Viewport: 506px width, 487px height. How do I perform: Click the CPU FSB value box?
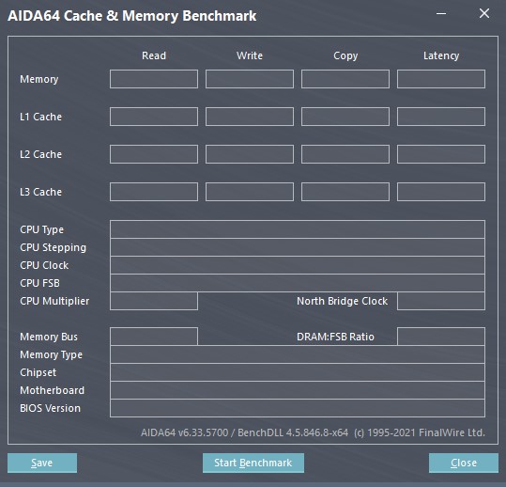coord(298,283)
